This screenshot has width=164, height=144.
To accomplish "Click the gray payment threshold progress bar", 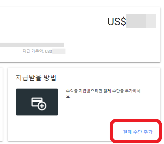I will (x=32, y=45).
